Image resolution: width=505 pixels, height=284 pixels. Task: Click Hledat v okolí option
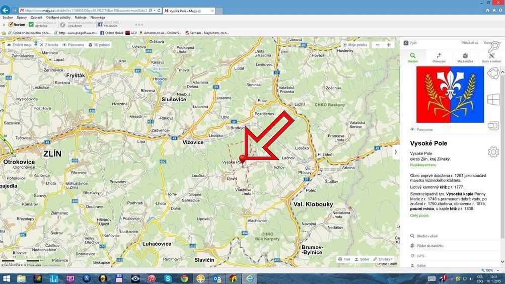[x=423, y=236]
